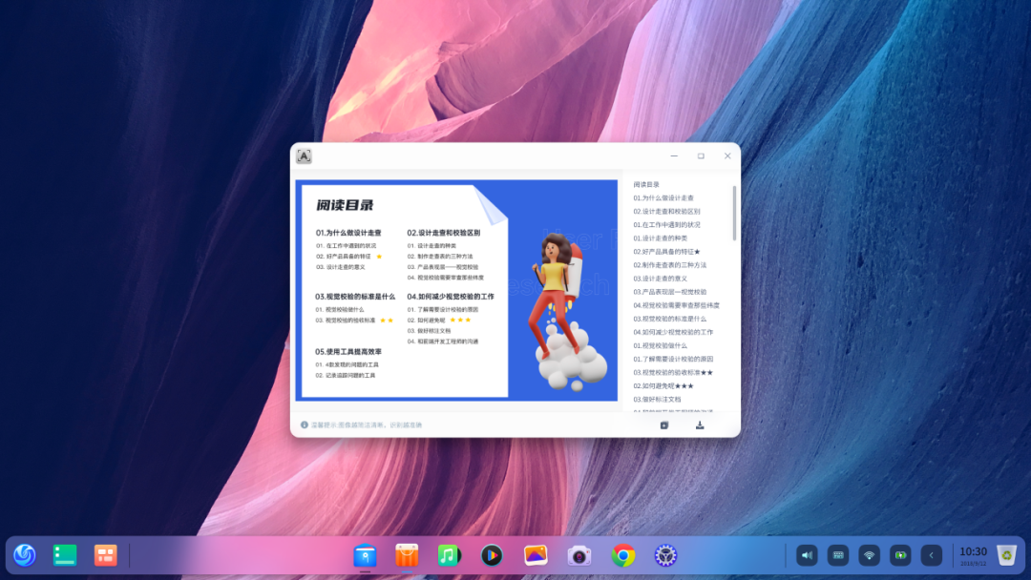Click the 'A' app logo in the title bar
This screenshot has width=1031, height=580.
point(304,155)
